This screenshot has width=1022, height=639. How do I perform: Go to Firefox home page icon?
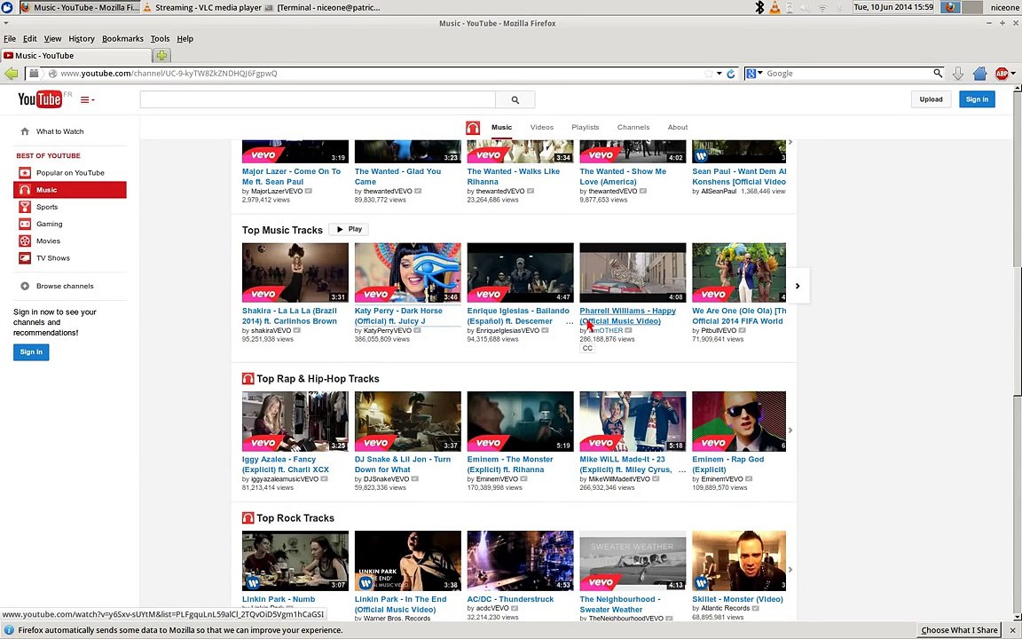(979, 74)
